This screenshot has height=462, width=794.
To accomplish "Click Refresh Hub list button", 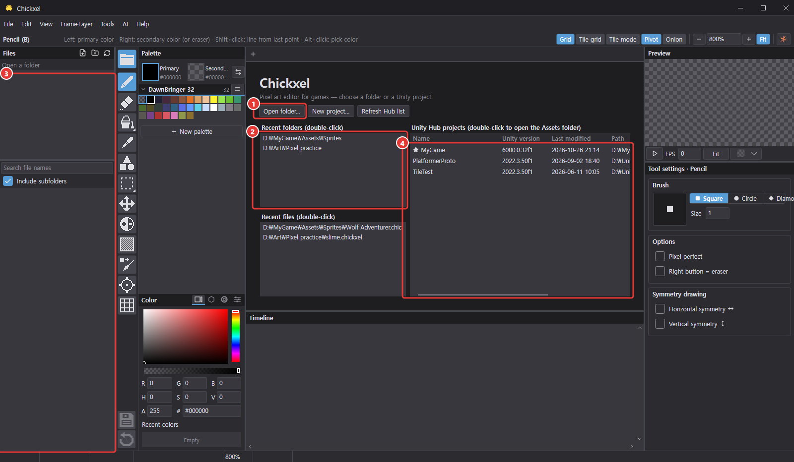I will click(383, 111).
